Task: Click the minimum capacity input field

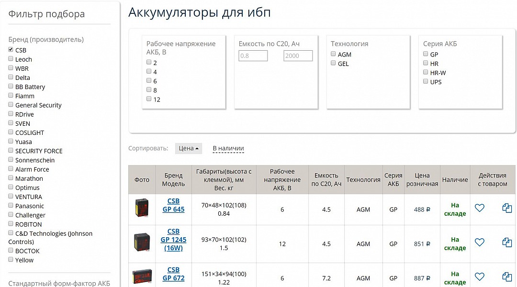Action: [253, 55]
